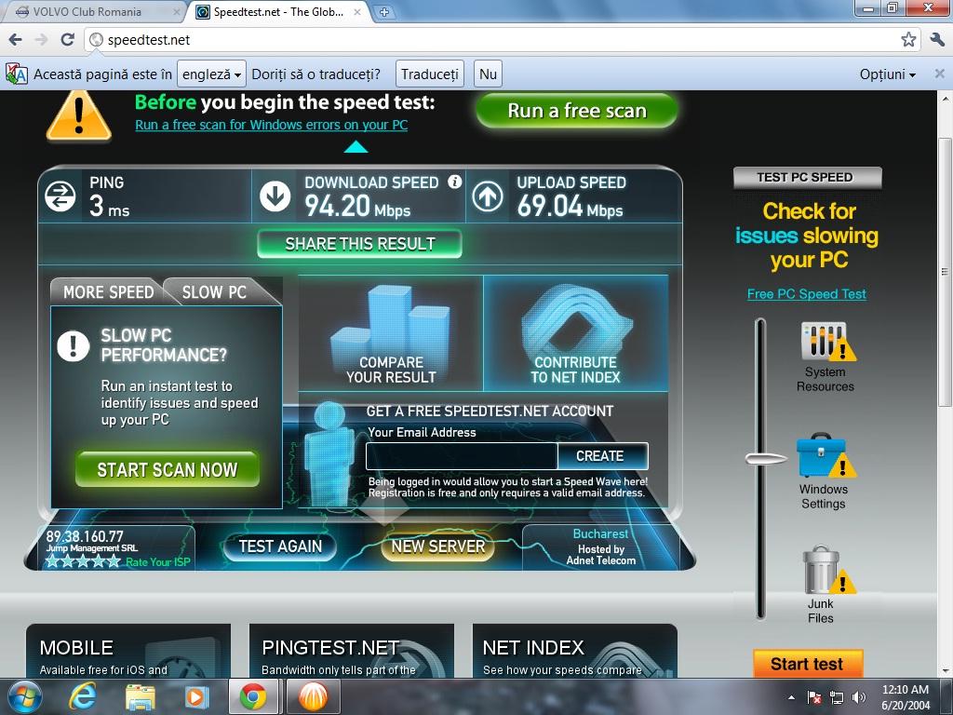
Task: Click Rate Your ISP link
Action: coord(158,562)
